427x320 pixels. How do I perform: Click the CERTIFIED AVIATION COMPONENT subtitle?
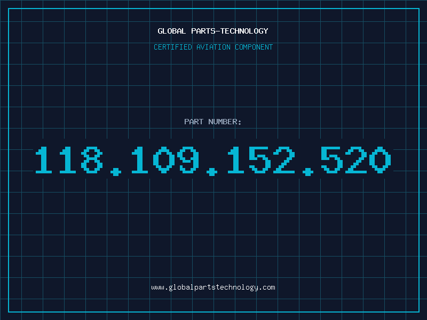point(213,47)
